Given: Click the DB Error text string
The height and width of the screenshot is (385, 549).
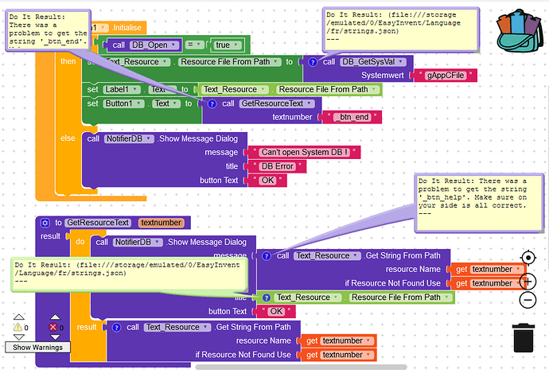Looking at the screenshot, I should tap(278, 166).
